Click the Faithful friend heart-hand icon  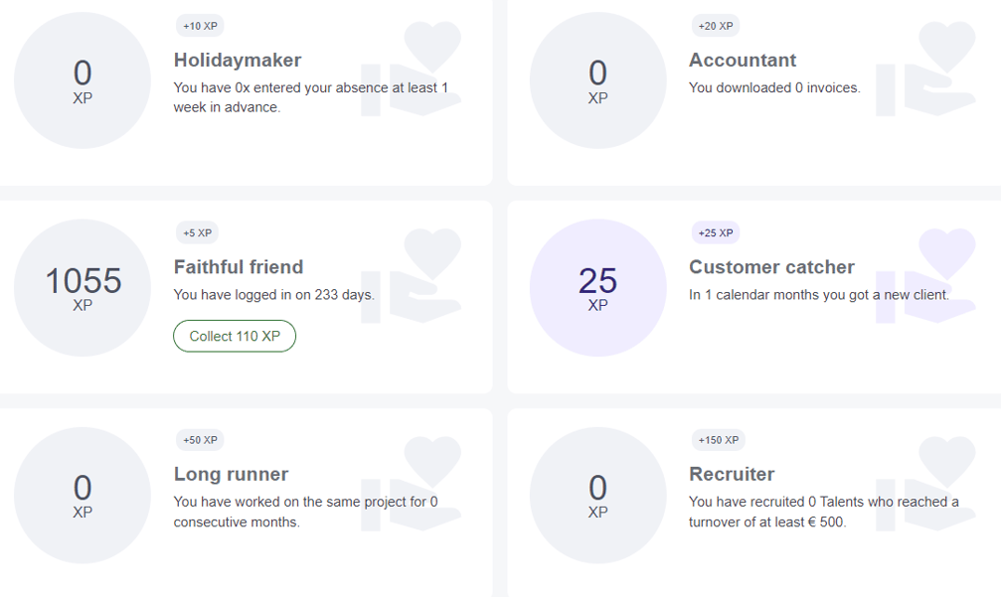tap(413, 276)
